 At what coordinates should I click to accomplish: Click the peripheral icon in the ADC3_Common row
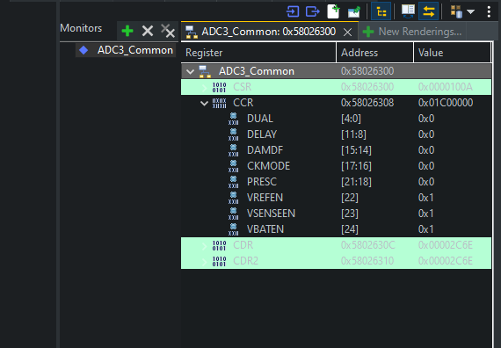[x=205, y=71]
